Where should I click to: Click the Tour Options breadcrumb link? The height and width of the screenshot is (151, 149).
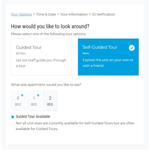click(x=21, y=15)
